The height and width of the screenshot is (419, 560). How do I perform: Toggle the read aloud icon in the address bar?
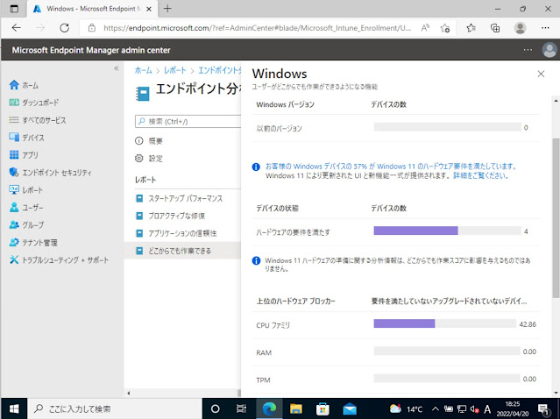[425, 28]
